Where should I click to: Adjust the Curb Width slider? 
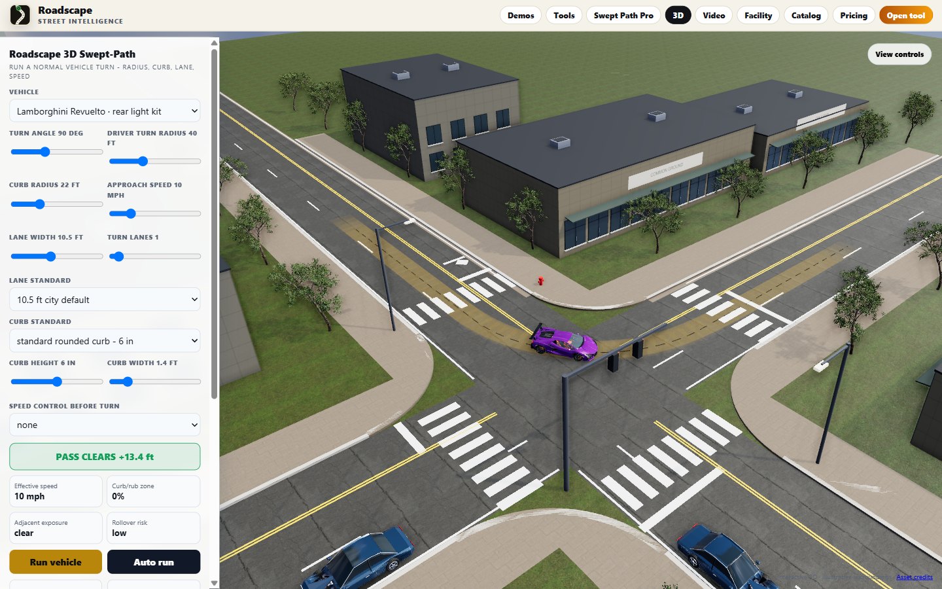[154, 382]
